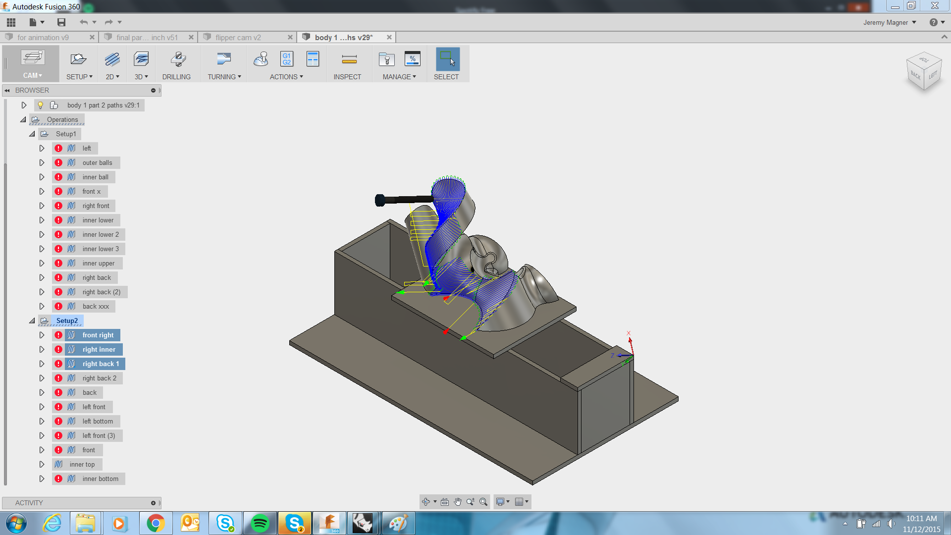Image resolution: width=951 pixels, height=535 pixels.
Task: Click the Drilling tool icon
Action: tap(178, 59)
